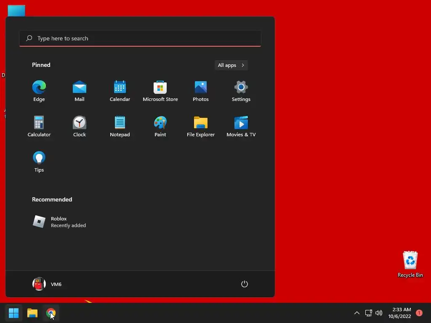This screenshot has width=431, height=323.
Task: Open the Tips app
Action: tap(39, 162)
